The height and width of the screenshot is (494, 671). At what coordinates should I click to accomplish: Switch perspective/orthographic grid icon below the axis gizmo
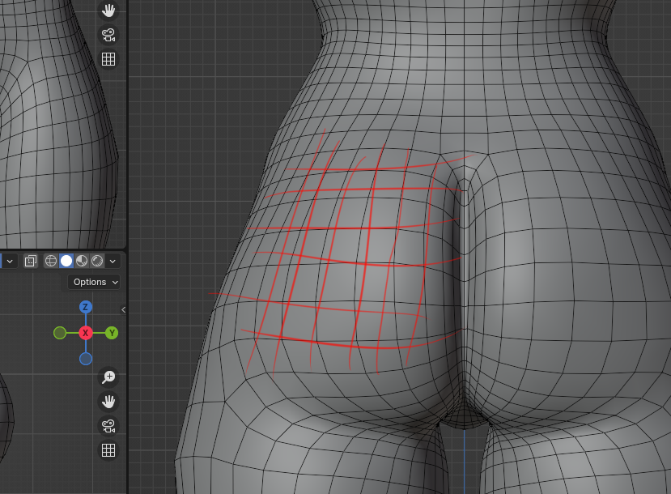[x=108, y=450]
